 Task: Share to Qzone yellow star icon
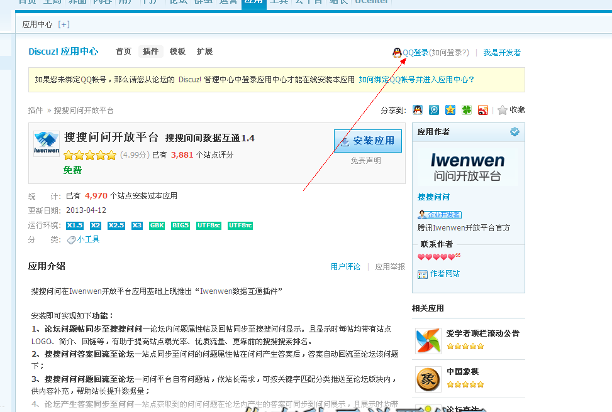[x=450, y=110]
